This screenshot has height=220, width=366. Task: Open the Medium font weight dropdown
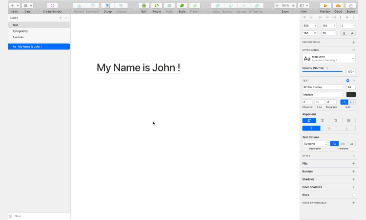(323, 94)
